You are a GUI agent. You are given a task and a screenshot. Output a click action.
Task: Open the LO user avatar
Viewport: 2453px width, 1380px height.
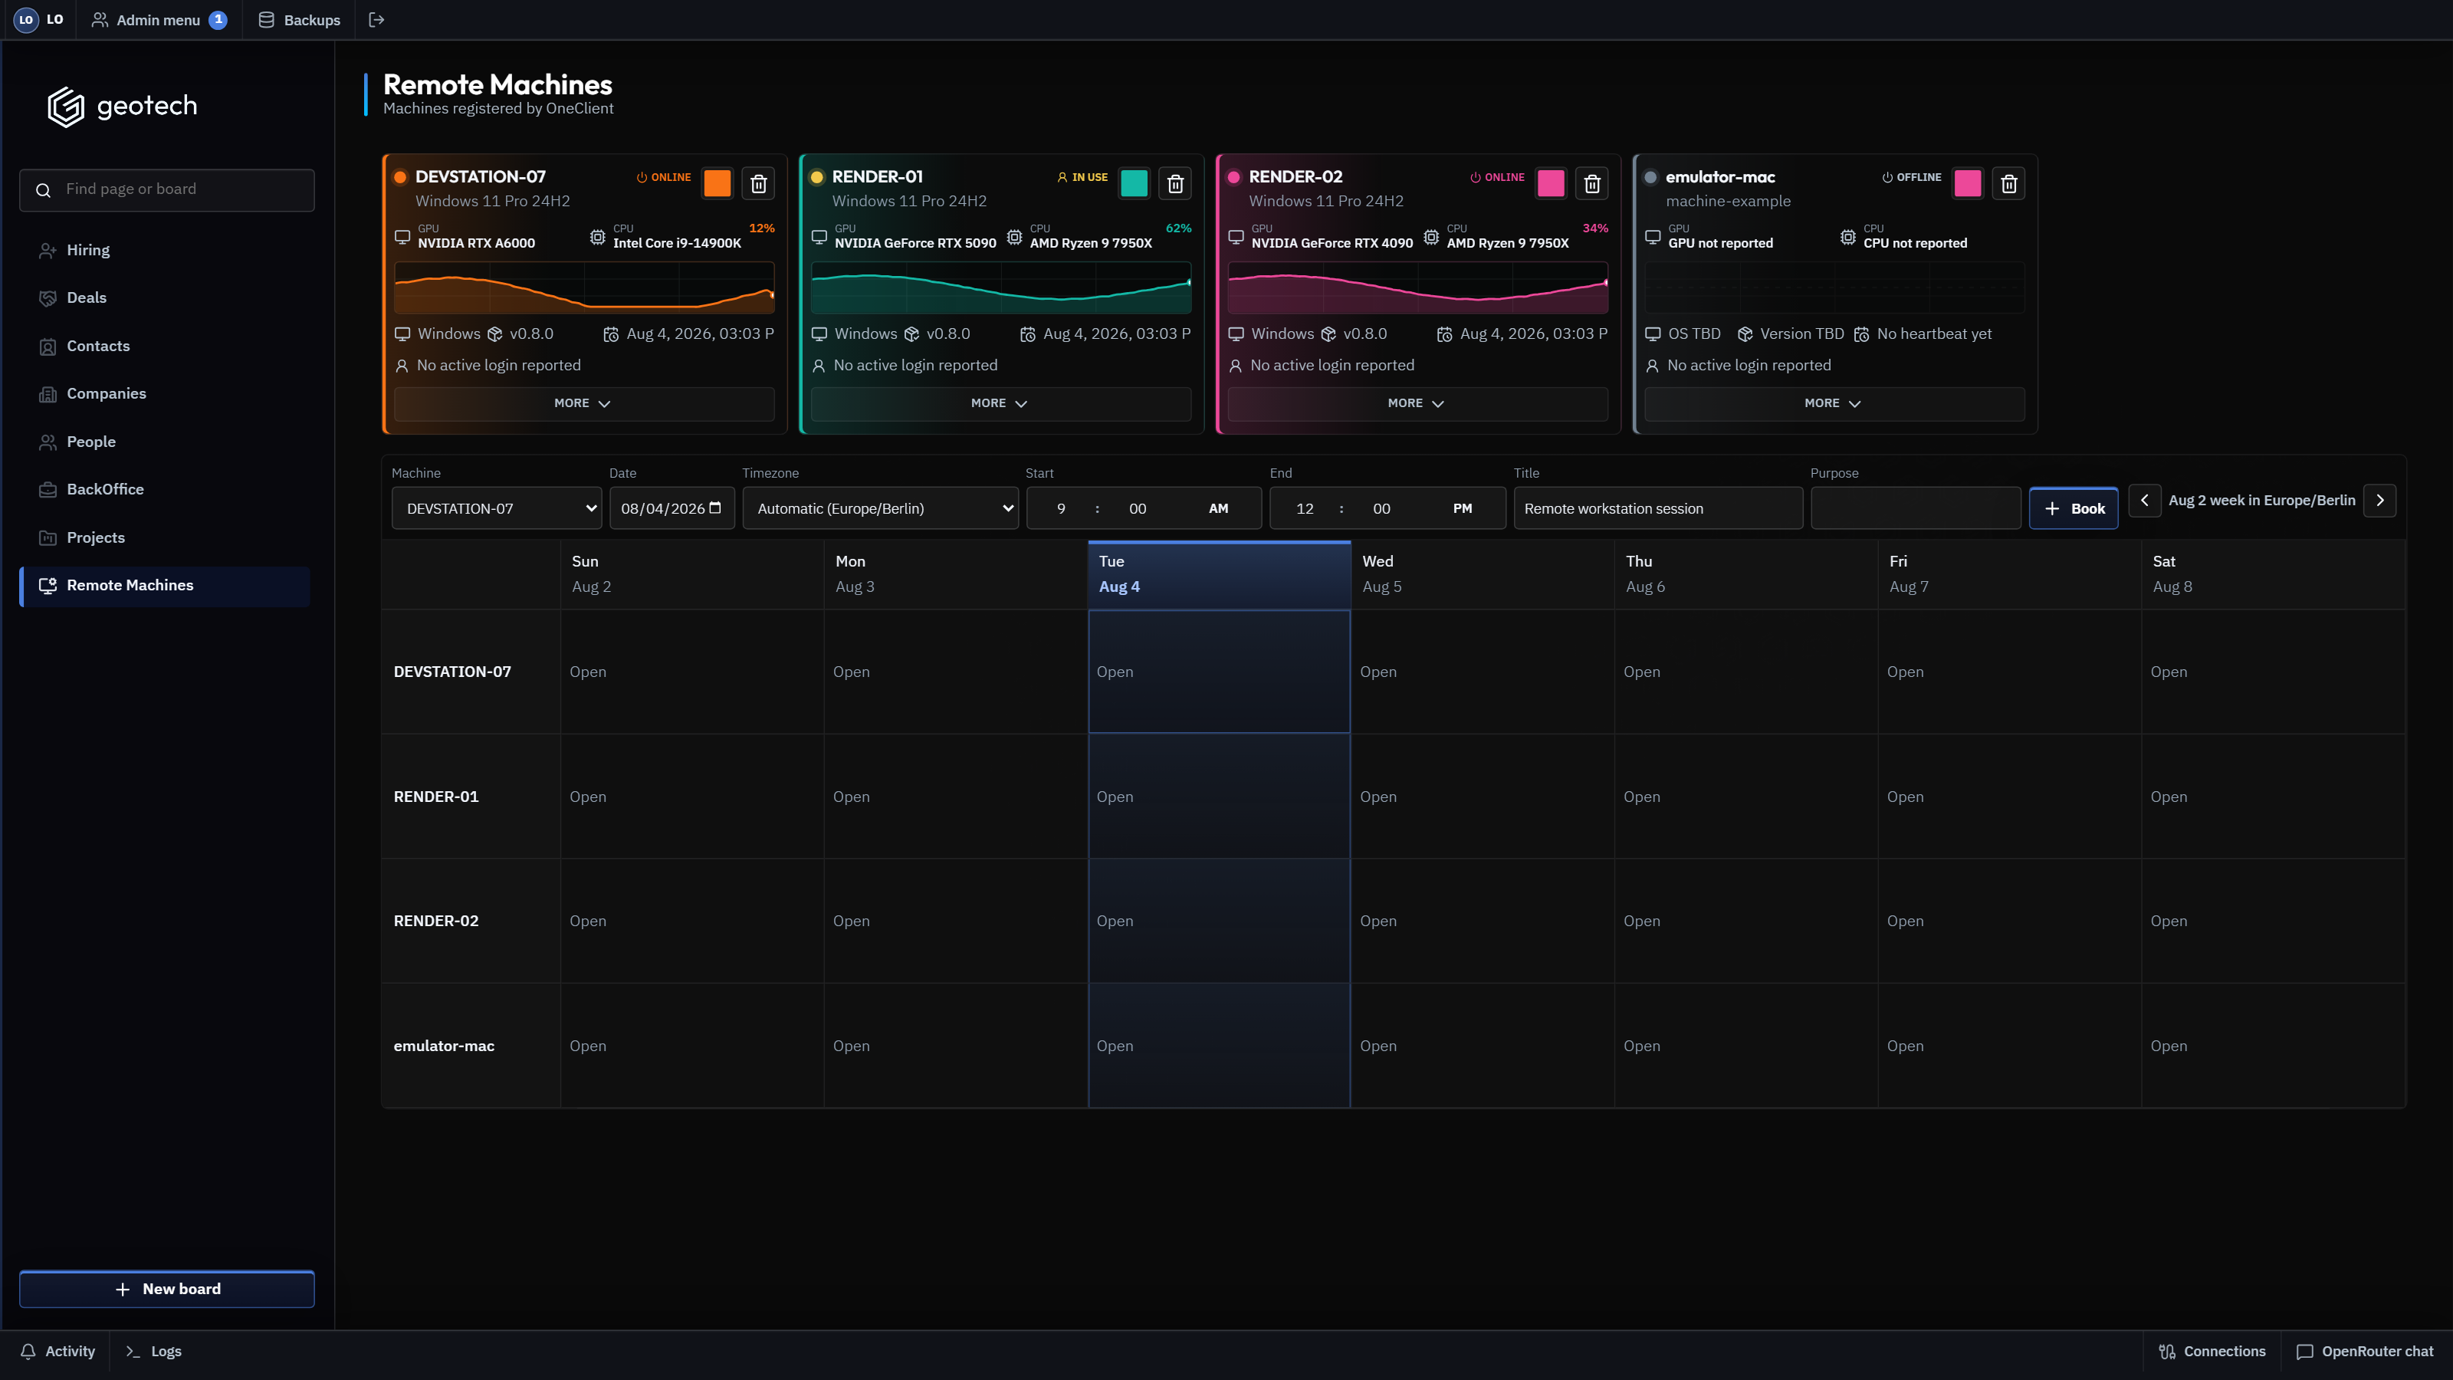tap(27, 20)
